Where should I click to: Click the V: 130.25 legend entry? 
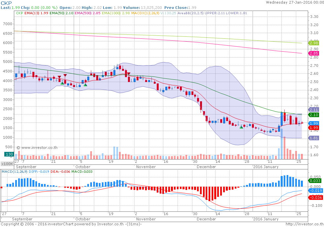pos(168,13)
